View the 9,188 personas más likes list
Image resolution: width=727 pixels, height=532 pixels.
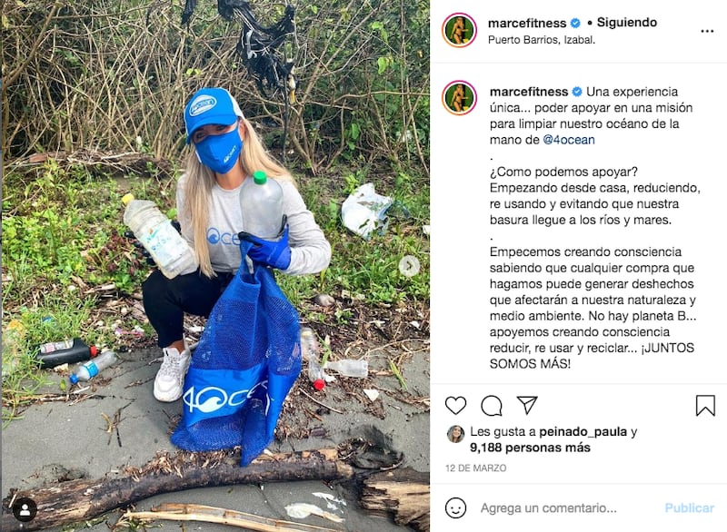(530, 448)
